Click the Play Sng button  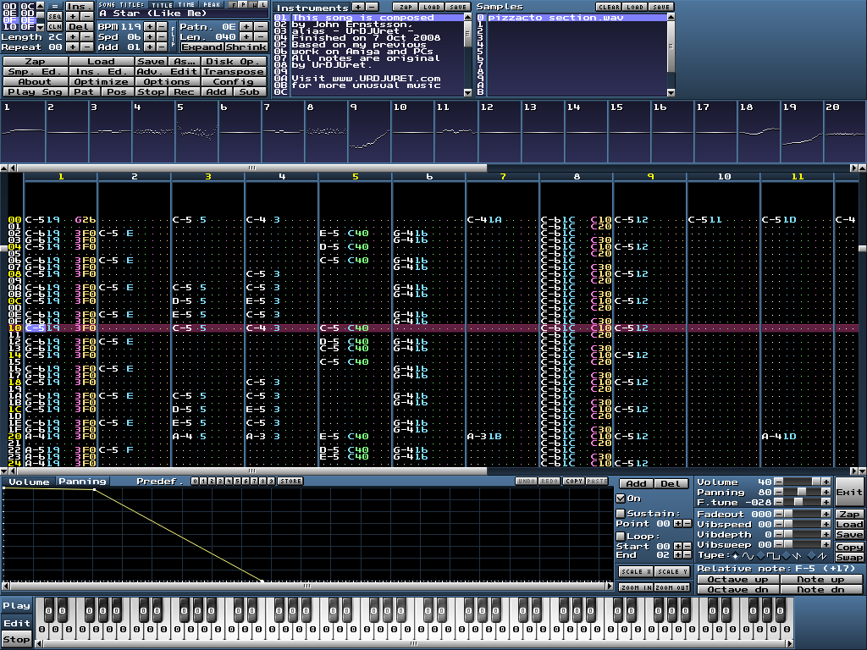(34, 91)
